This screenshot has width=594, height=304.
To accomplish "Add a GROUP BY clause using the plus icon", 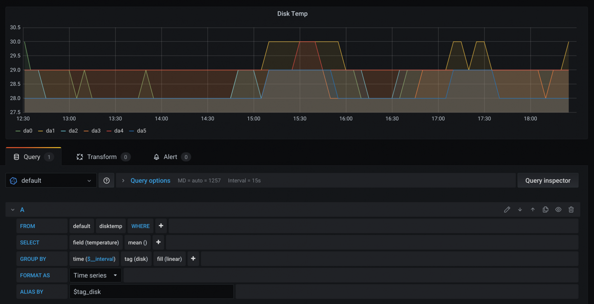I will (193, 259).
